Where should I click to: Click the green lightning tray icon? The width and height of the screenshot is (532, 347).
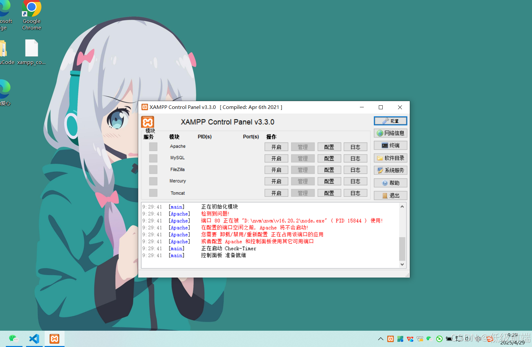click(x=439, y=339)
